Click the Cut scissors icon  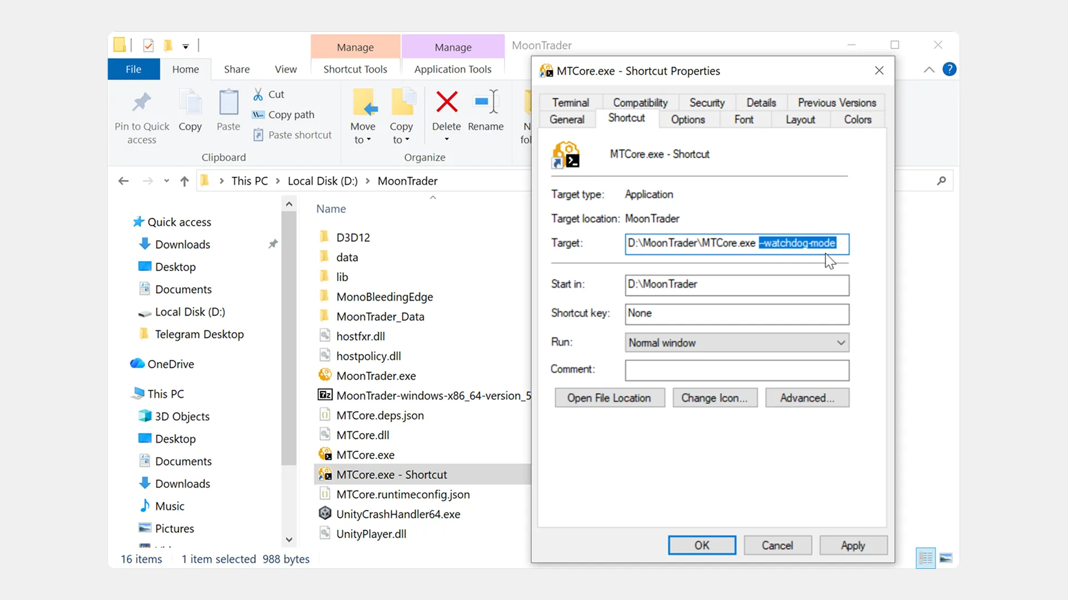[258, 94]
